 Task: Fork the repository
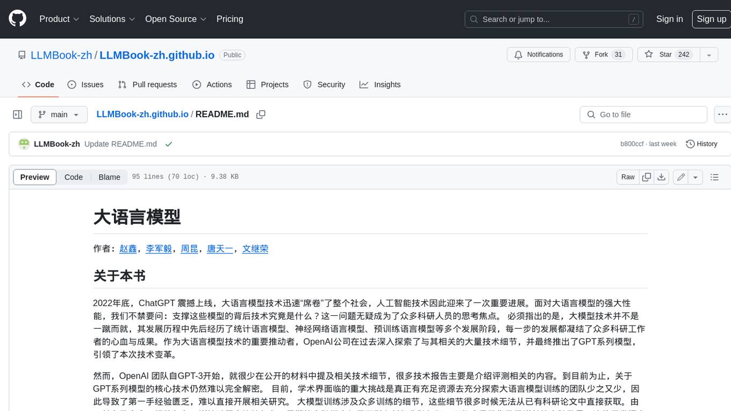[604, 54]
